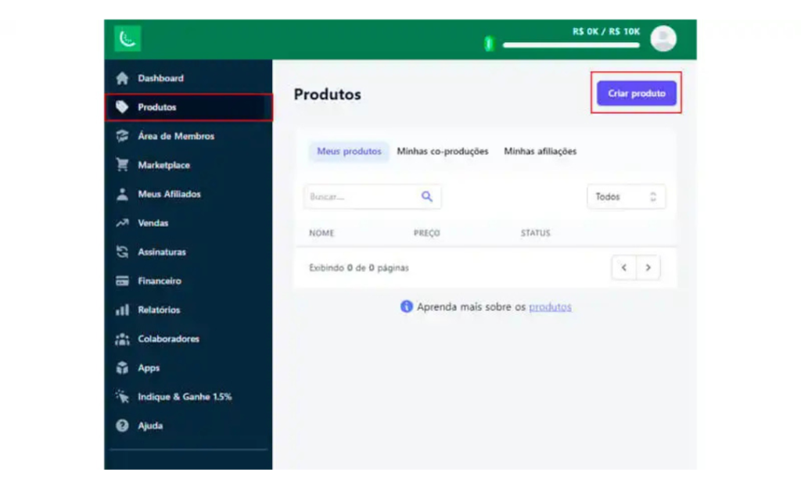Go to the previous page arrow
Screen dimensions: 801x480
pos(624,268)
